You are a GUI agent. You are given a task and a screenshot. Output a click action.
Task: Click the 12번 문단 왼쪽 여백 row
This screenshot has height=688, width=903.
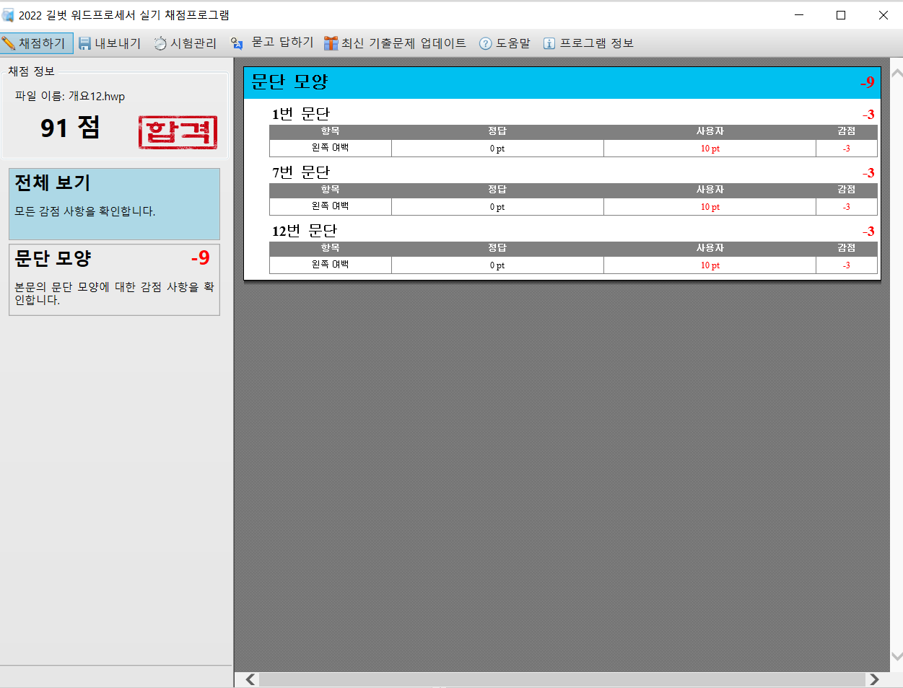pos(572,265)
